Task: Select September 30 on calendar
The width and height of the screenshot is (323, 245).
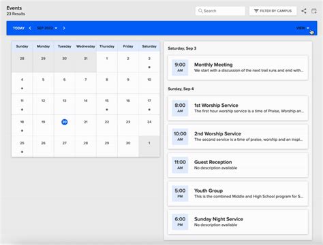Action: pyautogui.click(x=128, y=146)
